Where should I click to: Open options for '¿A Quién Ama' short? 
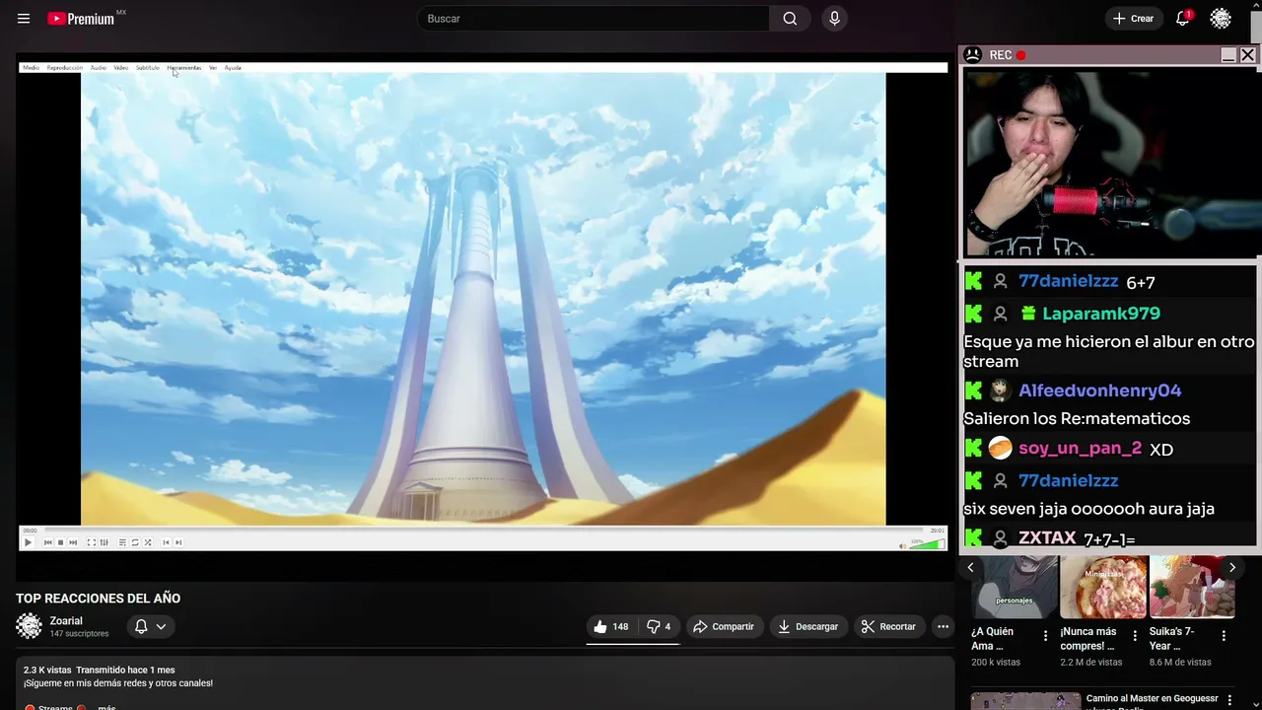click(x=1046, y=636)
